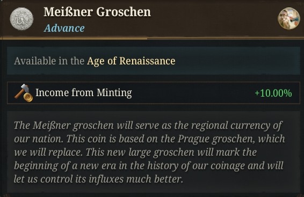The image size is (304, 197).
Task: Click the phrase 'new large groschen'
Action: click(x=150, y=152)
